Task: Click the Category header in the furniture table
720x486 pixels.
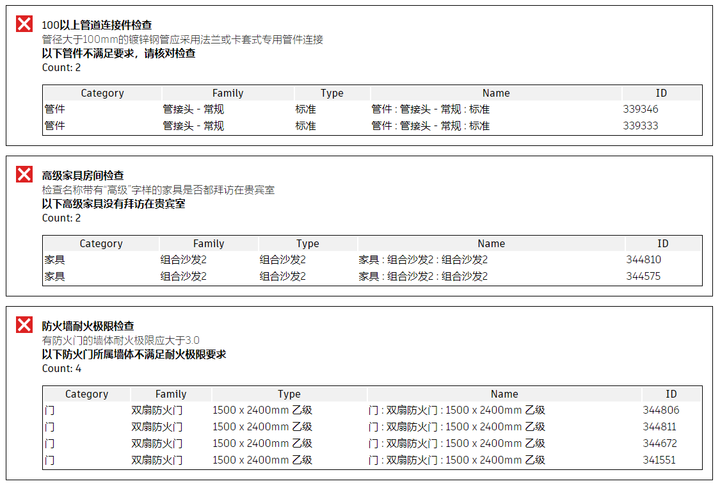Action: click(101, 243)
